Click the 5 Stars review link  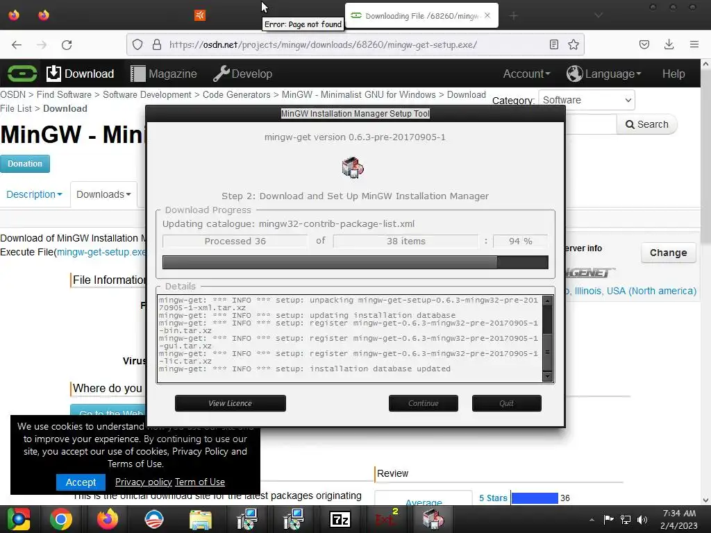(x=493, y=498)
